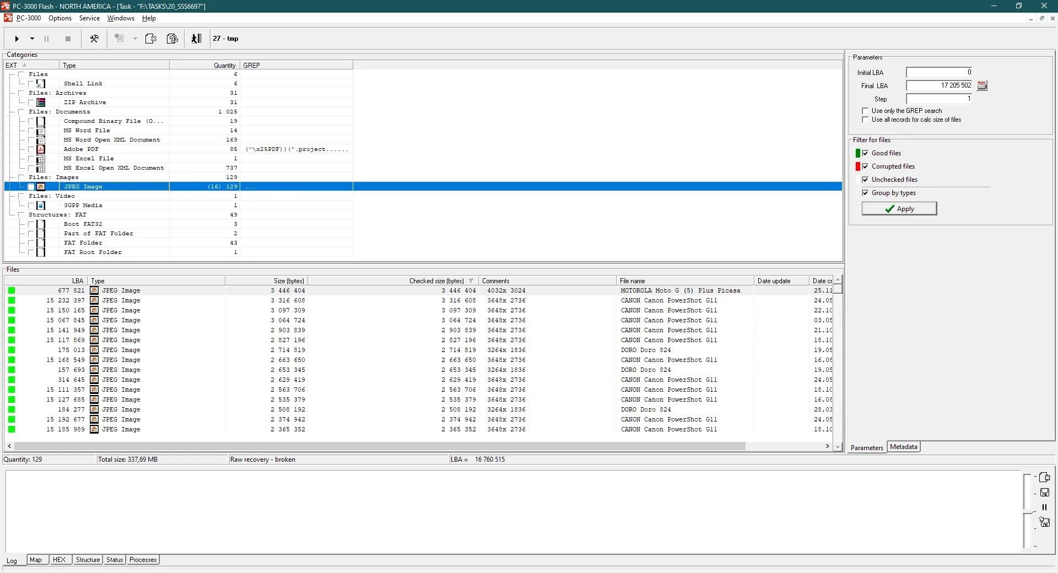The height and width of the screenshot is (573, 1058).
Task: Collapse the Files: Documents tree node
Action: tap(12, 112)
